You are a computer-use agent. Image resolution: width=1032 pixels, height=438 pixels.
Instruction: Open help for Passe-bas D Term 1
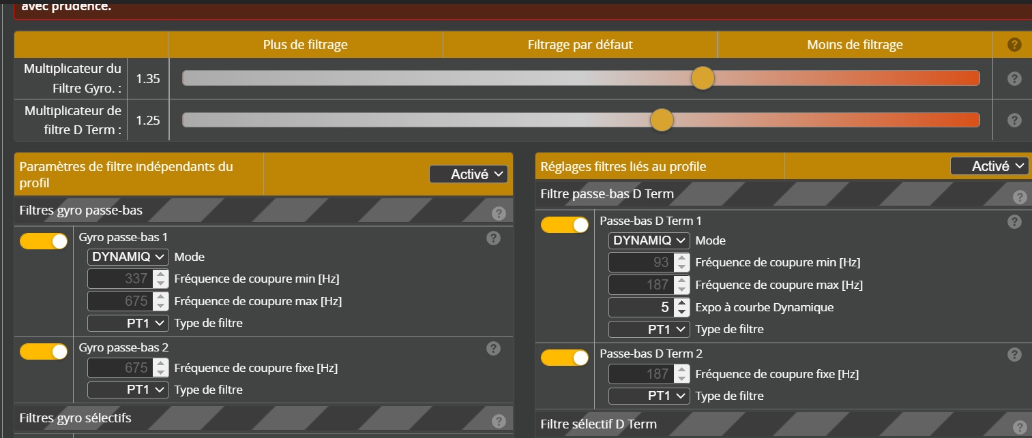click(1014, 221)
